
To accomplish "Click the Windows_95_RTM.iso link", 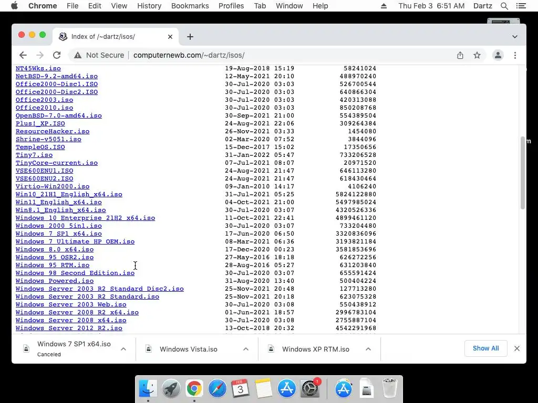I will pos(53,265).
